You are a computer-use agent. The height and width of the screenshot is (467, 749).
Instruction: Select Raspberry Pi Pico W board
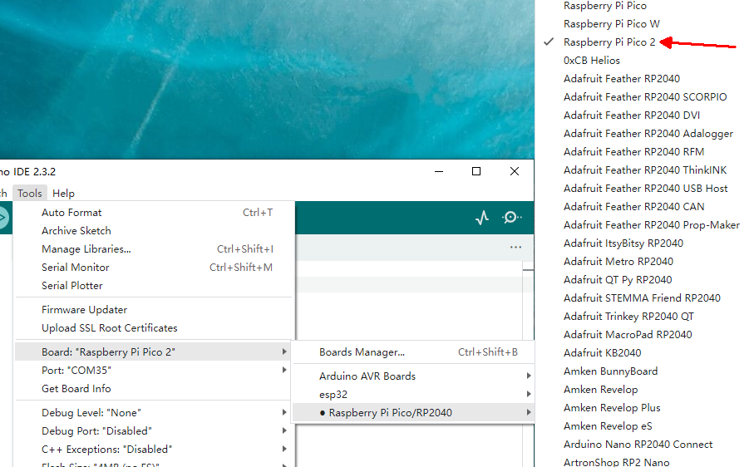[612, 24]
